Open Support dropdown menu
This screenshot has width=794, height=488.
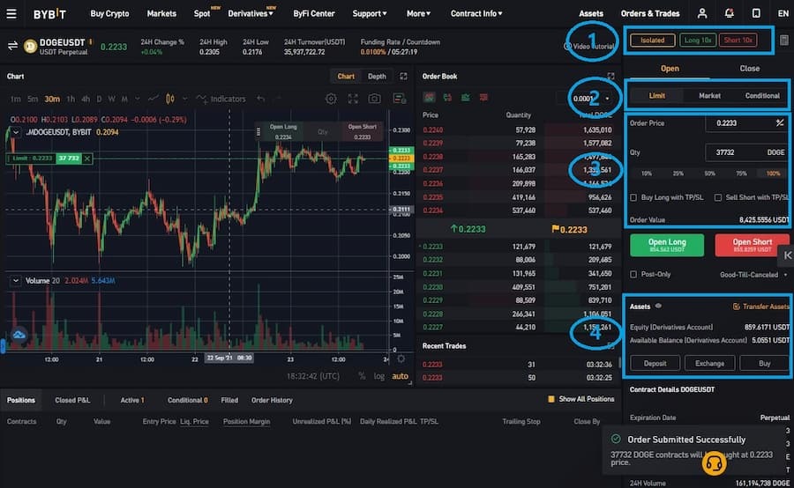coord(369,14)
